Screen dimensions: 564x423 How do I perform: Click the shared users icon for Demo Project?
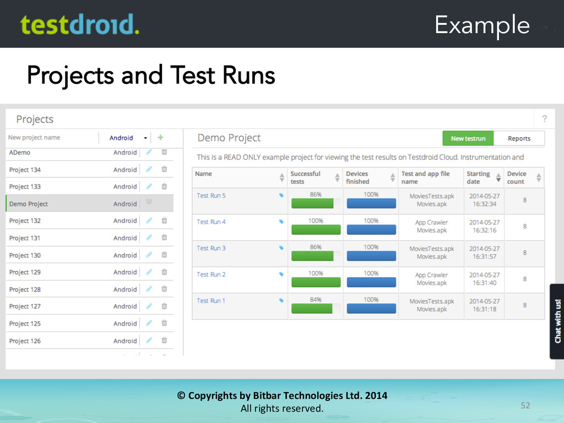[149, 203]
